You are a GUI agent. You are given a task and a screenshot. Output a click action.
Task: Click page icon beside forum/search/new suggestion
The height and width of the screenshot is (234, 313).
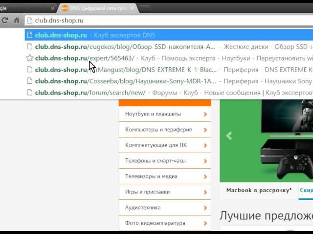coord(30,93)
